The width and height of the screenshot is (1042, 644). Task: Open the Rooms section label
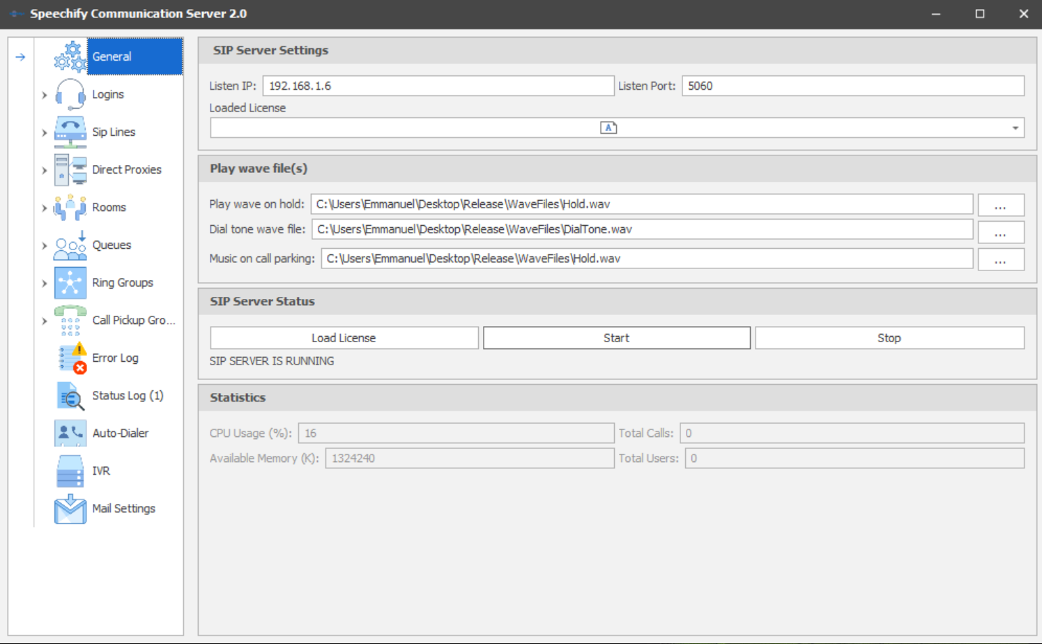click(109, 207)
